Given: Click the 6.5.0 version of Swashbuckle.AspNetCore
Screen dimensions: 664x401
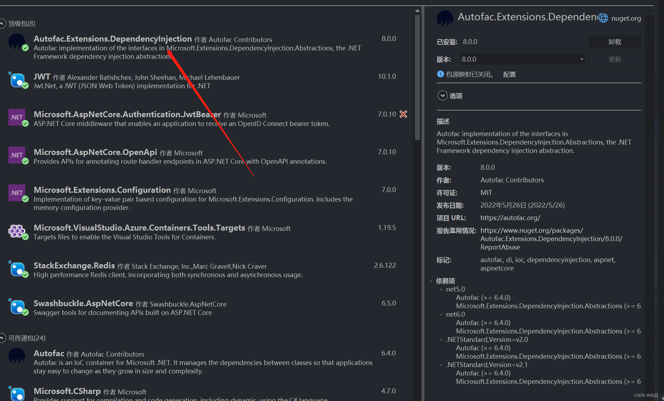Looking at the screenshot, I should point(389,303).
